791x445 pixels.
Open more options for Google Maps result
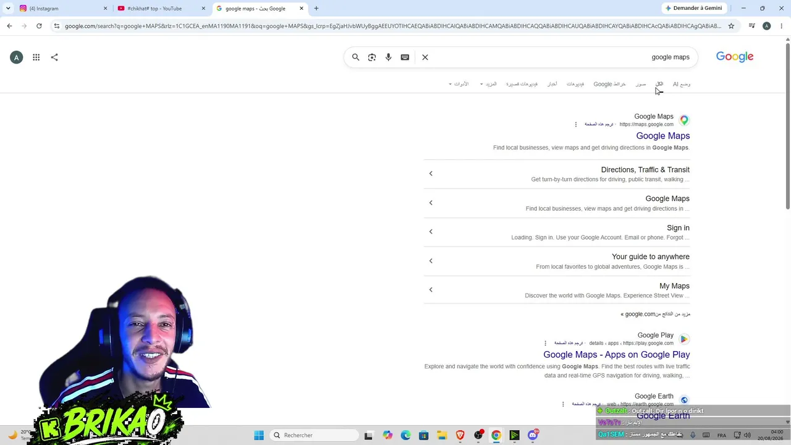pos(576,124)
